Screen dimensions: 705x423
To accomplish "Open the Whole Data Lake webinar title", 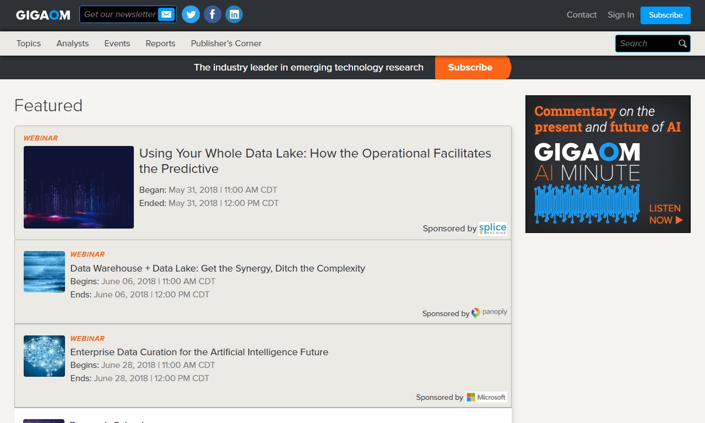I will coord(315,161).
